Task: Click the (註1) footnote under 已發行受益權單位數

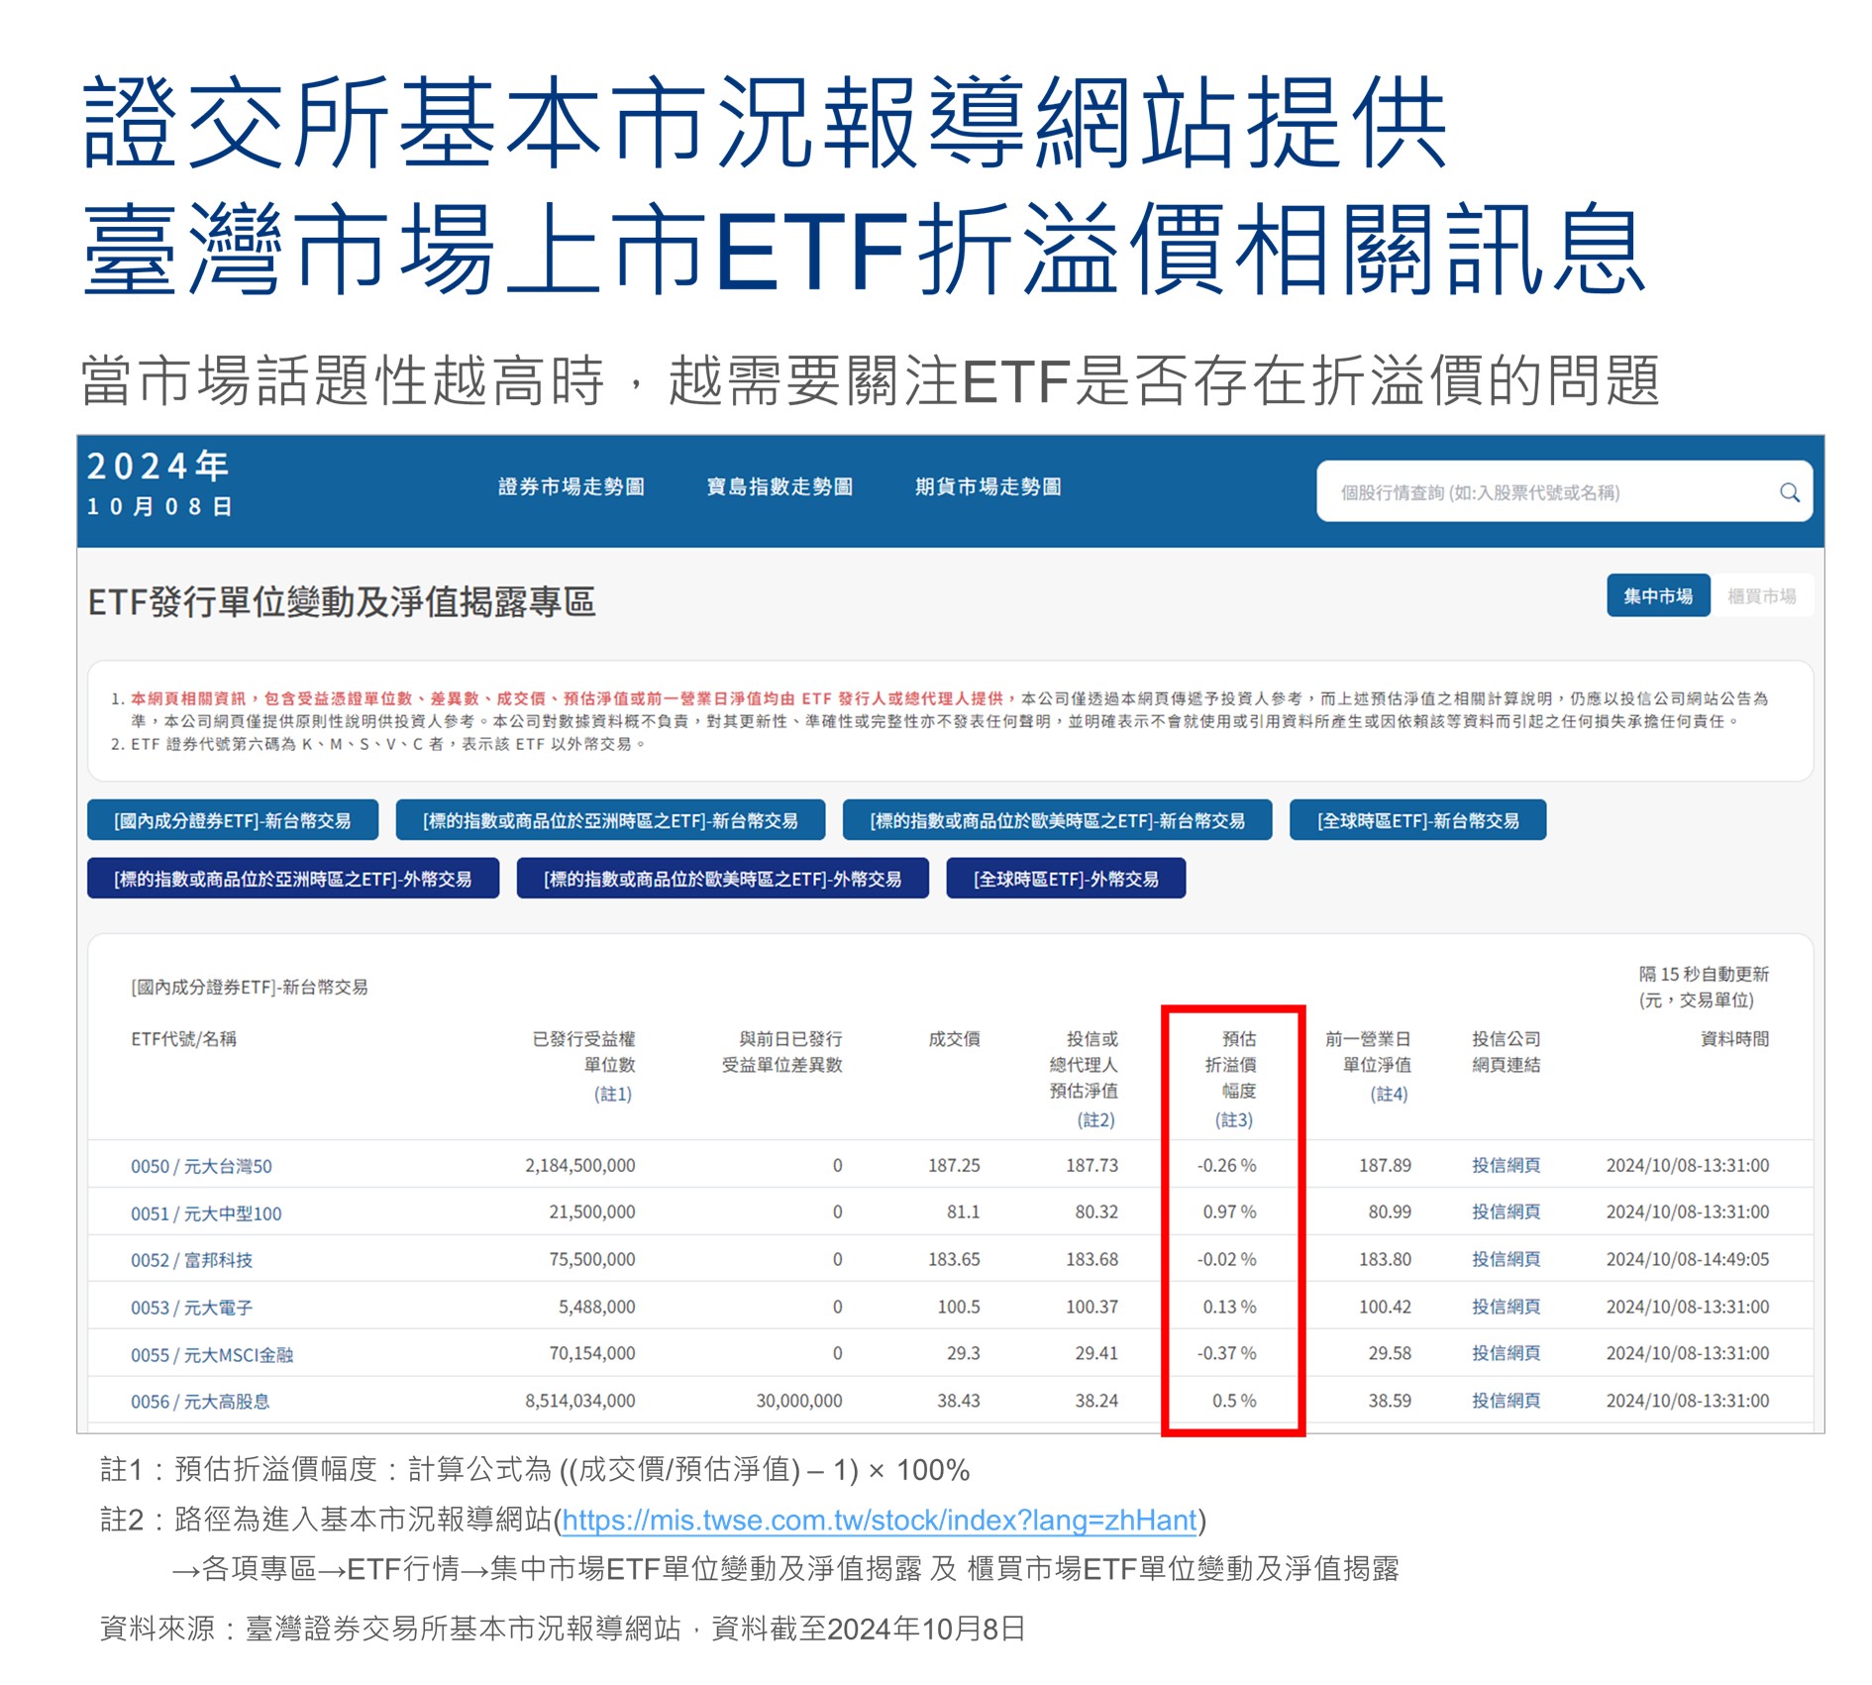Action: click(x=612, y=1094)
